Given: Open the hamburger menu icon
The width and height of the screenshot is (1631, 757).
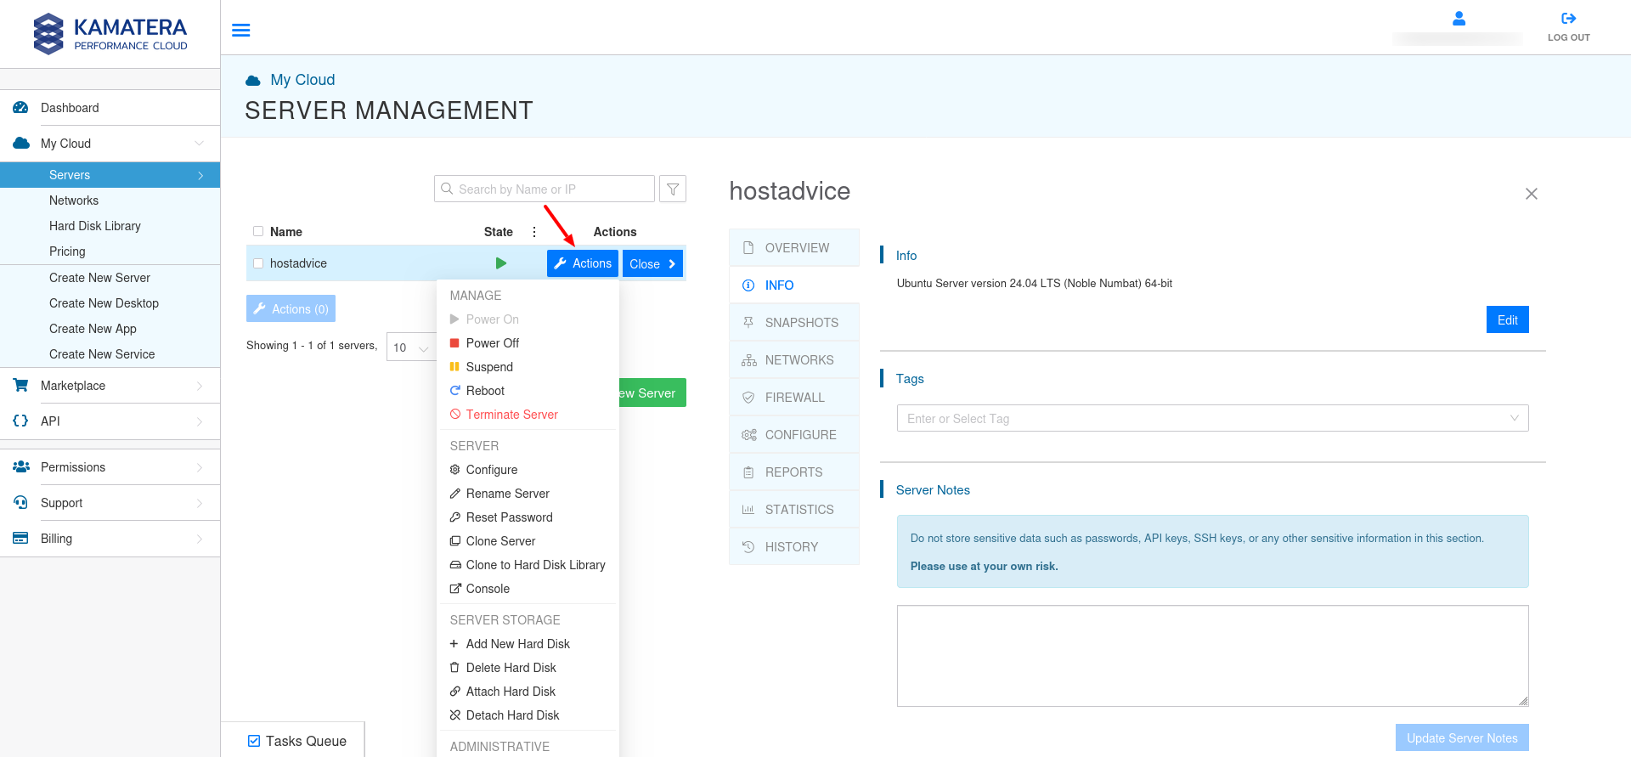Looking at the screenshot, I should [x=241, y=31].
